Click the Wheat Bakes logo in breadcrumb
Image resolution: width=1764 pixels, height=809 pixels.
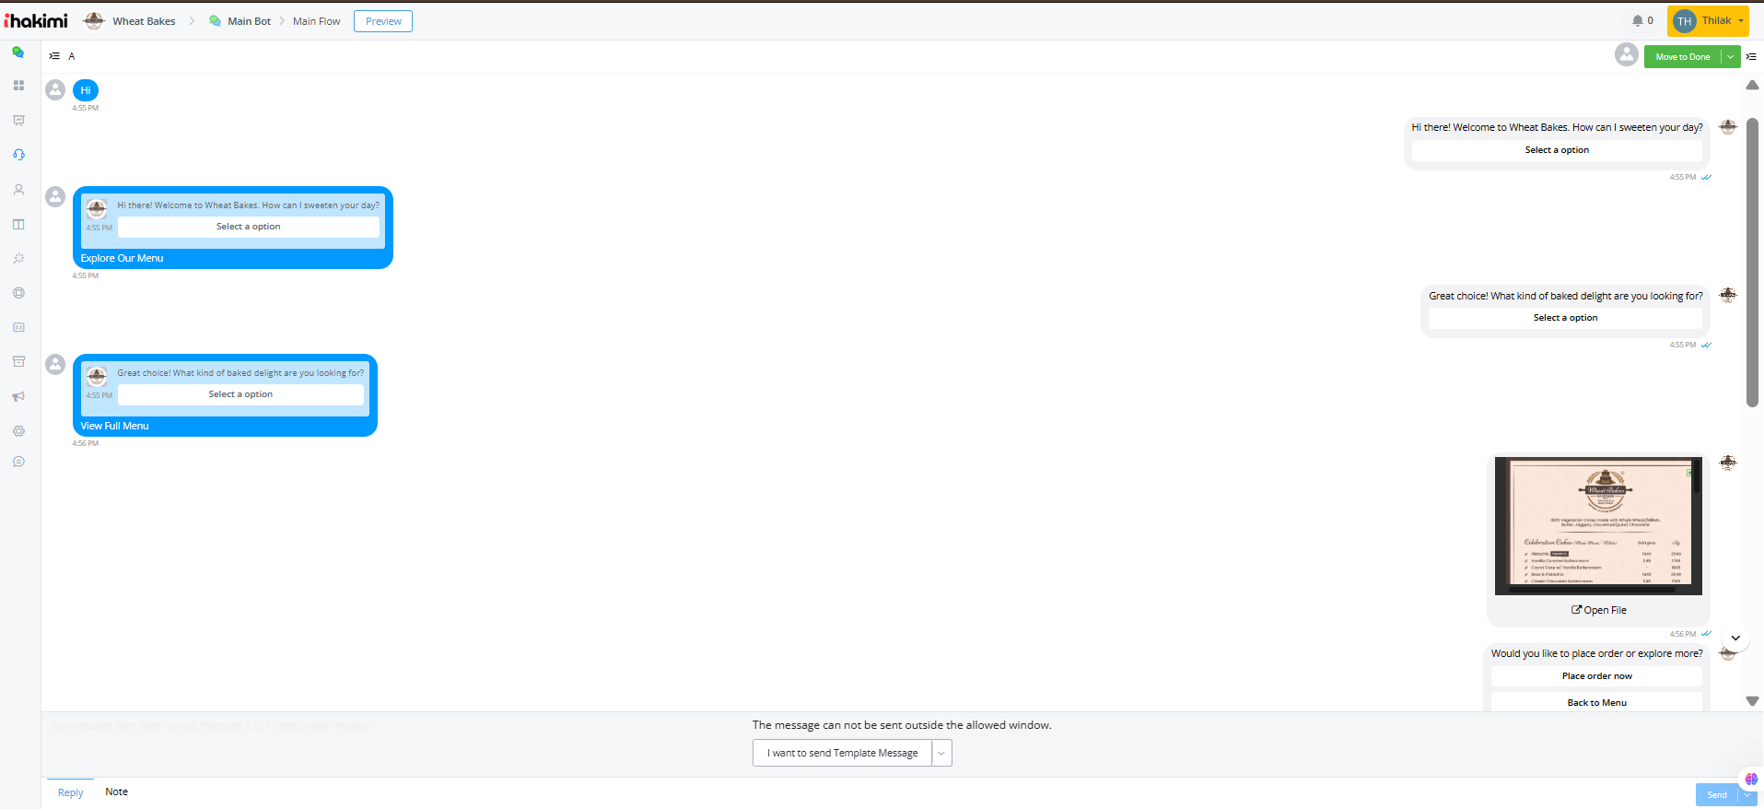click(x=94, y=20)
